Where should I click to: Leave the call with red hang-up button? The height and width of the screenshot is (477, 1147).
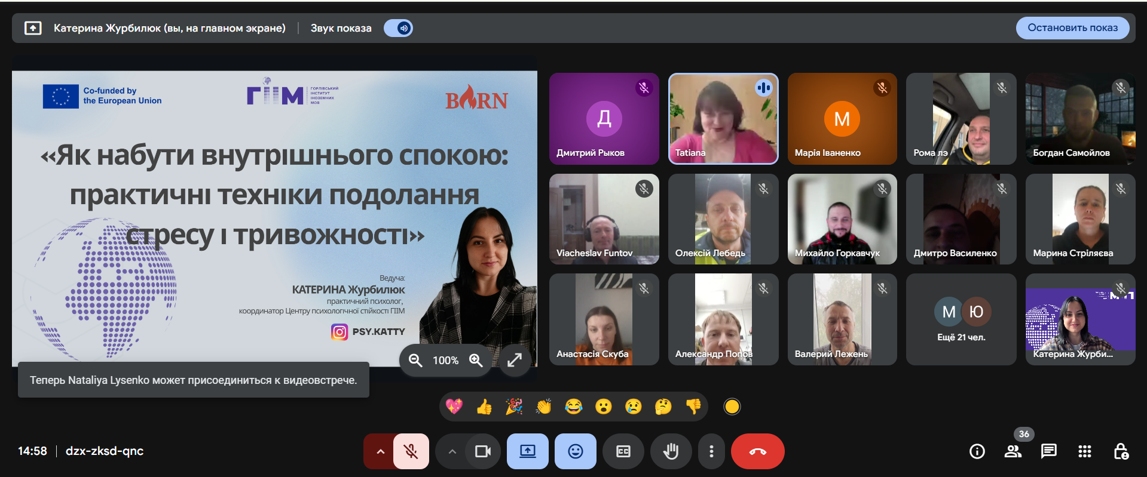757,451
